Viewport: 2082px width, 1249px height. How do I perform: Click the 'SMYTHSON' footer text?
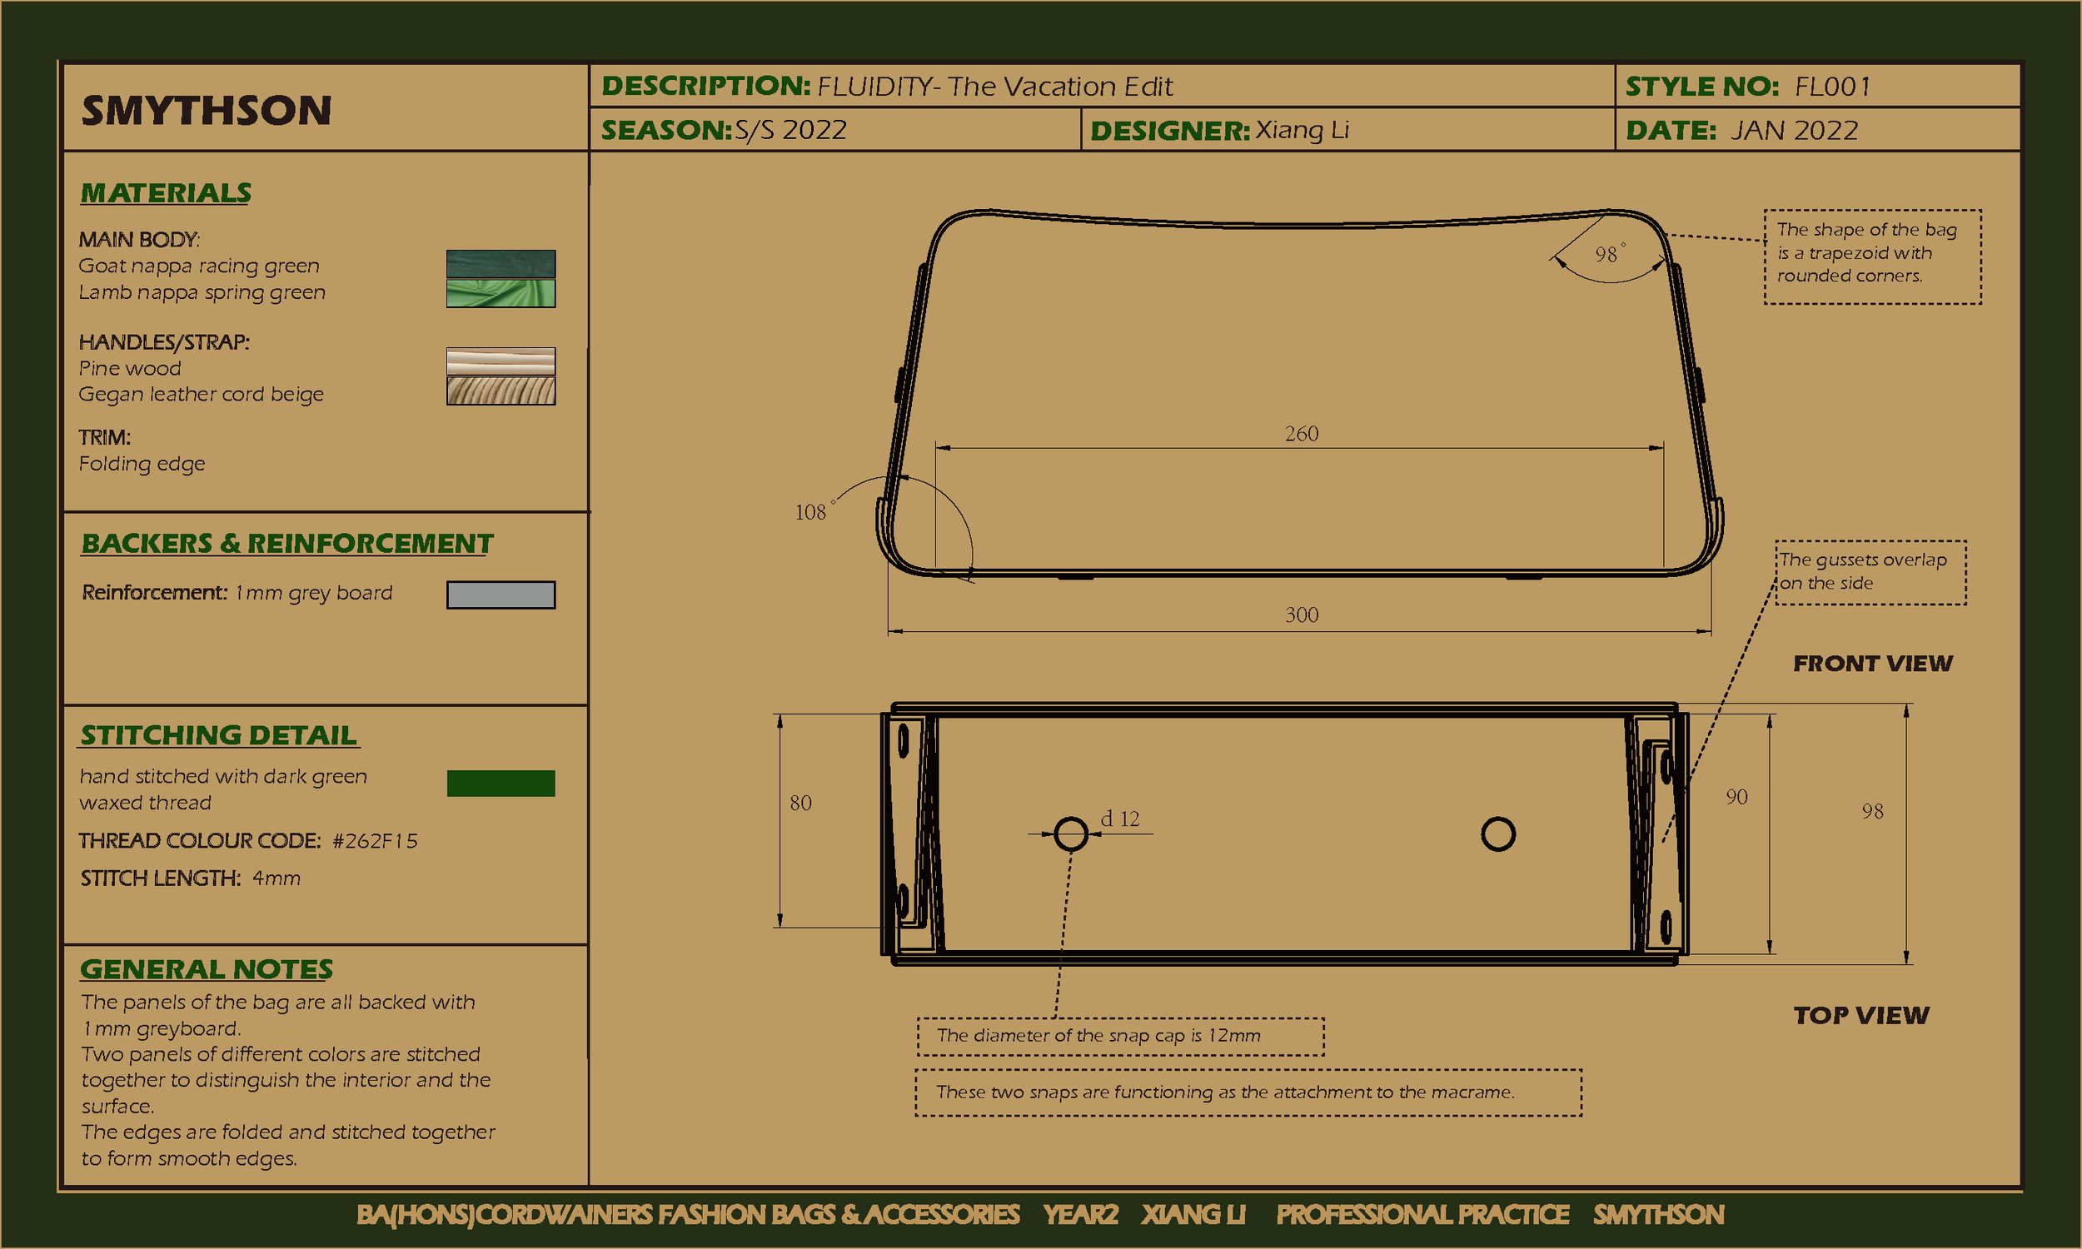pyautogui.click(x=1658, y=1215)
